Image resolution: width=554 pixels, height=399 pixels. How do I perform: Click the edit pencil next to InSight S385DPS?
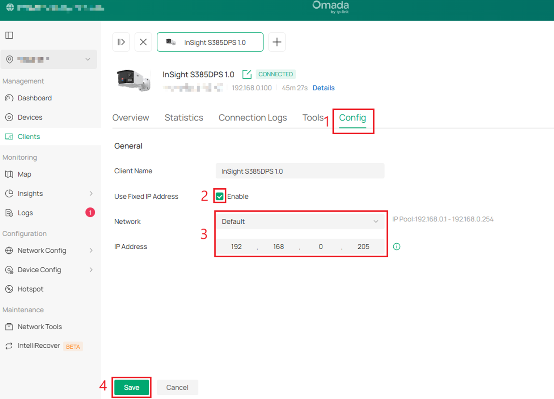pyautogui.click(x=247, y=74)
